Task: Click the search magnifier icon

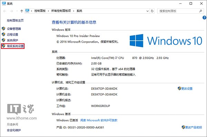Action: (200, 11)
